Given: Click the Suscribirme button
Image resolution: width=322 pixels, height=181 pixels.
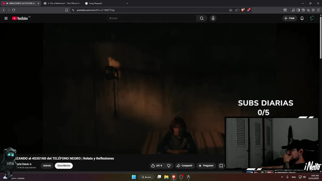Looking at the screenshot, I should [x=64, y=166].
